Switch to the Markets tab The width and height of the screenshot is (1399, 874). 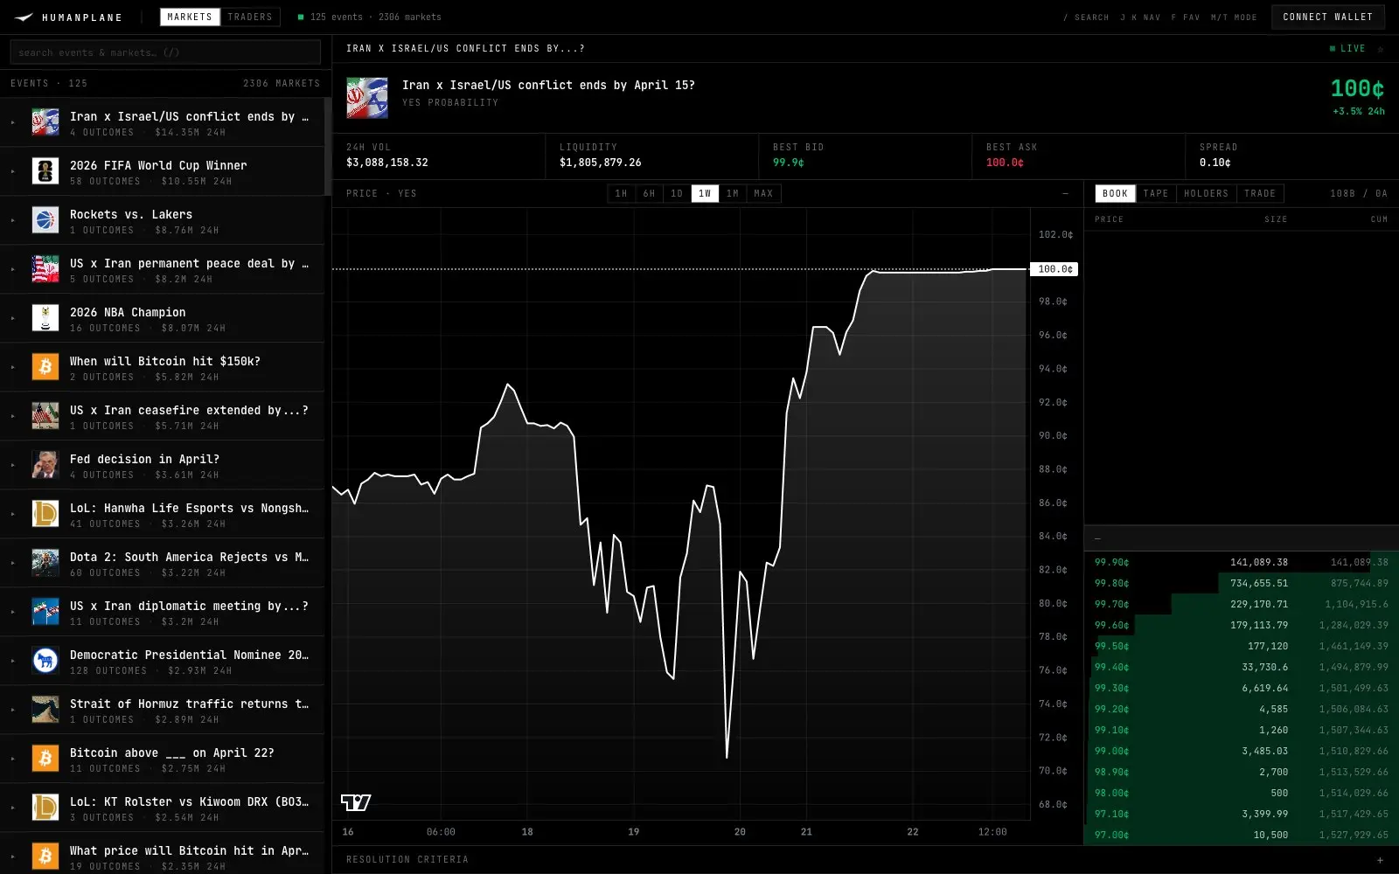[x=190, y=17]
